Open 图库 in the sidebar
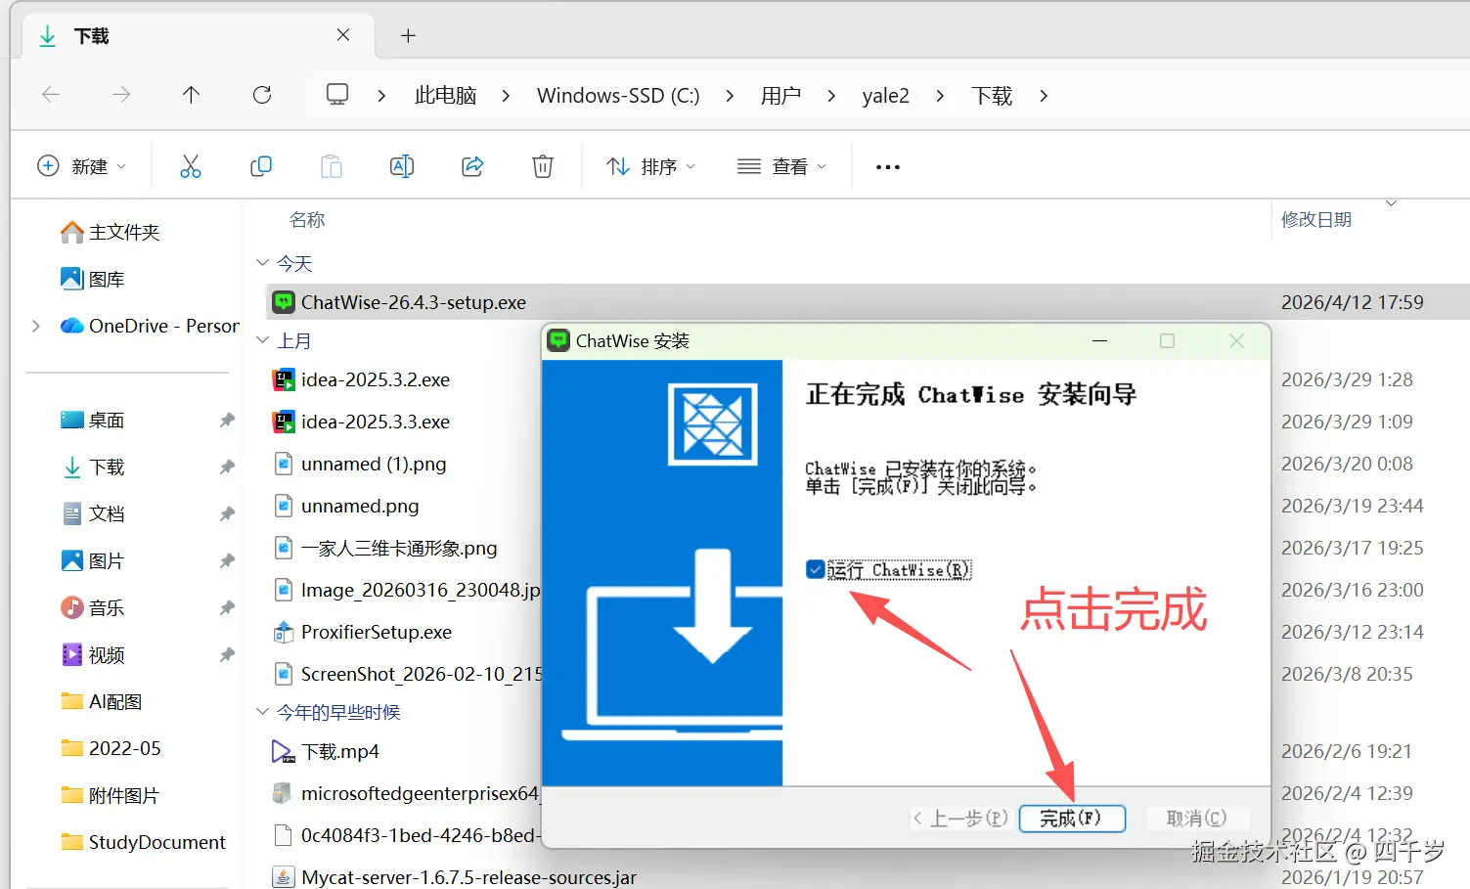 (x=93, y=279)
